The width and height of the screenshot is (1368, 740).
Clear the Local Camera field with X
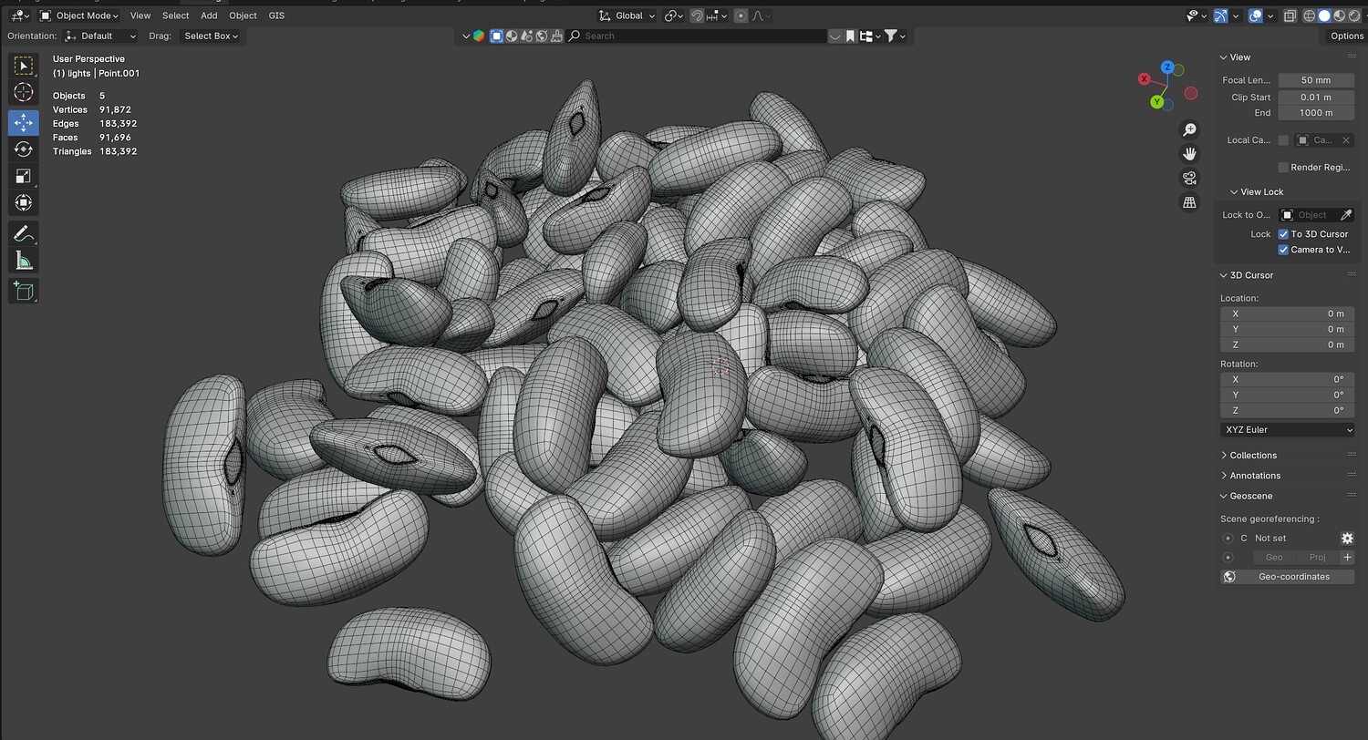[x=1345, y=140]
